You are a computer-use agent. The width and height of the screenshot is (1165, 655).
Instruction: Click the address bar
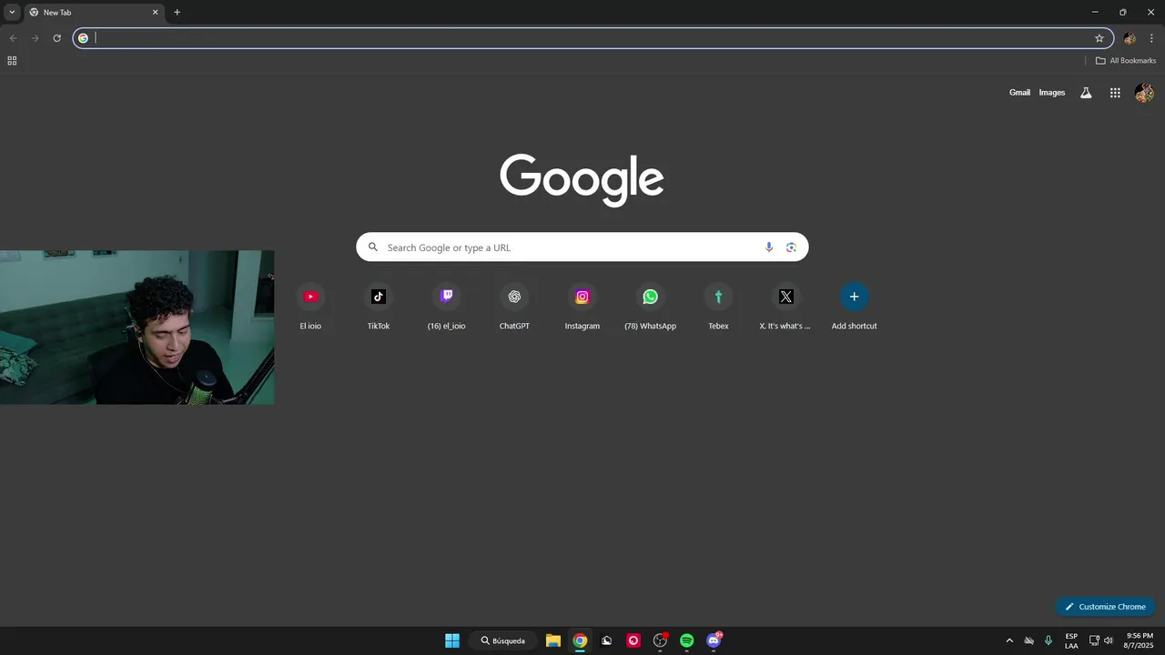pyautogui.click(x=593, y=38)
